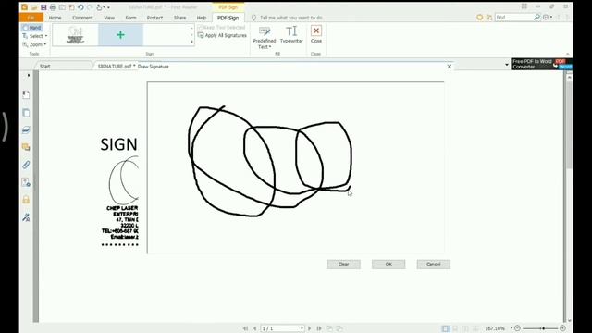The height and width of the screenshot is (333, 592).
Task: Open the pages thumbnail panel icon
Action: (26, 113)
